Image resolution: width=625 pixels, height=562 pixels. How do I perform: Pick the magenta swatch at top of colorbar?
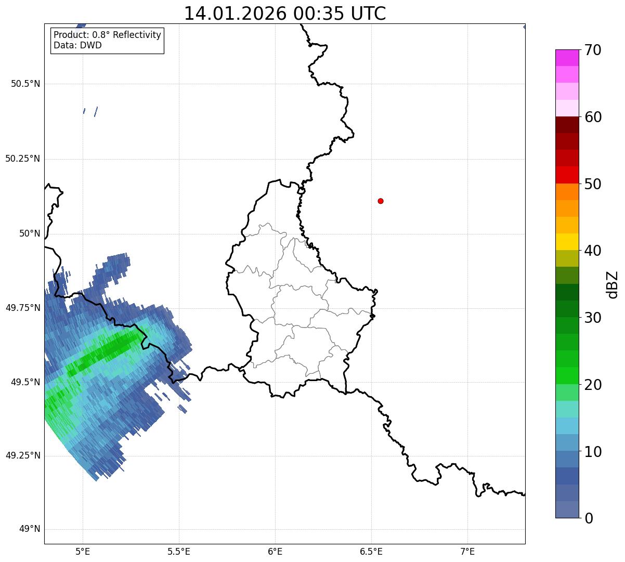pyautogui.click(x=567, y=58)
